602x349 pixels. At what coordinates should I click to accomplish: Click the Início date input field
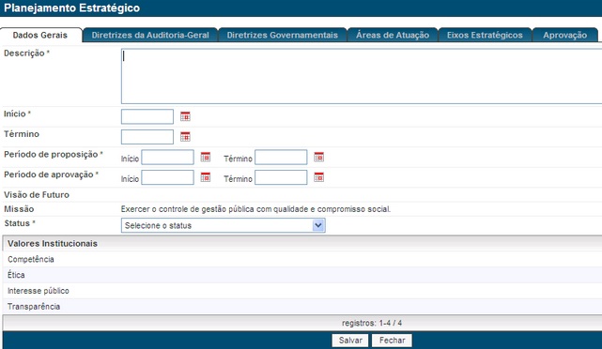click(147, 116)
